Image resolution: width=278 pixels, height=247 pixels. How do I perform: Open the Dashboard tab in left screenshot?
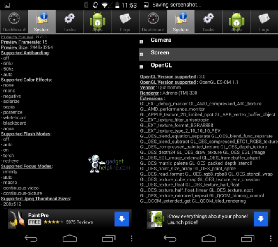tap(14, 22)
